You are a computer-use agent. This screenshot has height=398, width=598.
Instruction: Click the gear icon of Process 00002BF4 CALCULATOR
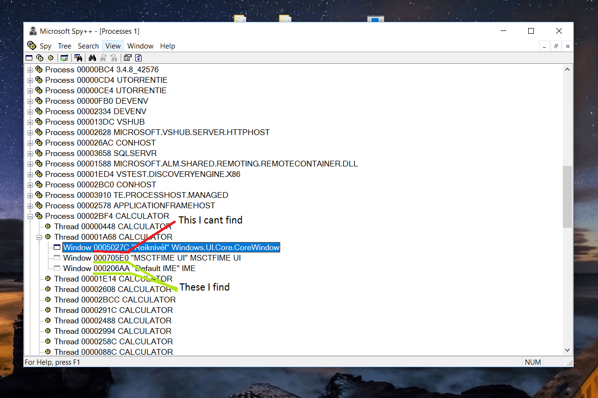(x=39, y=216)
